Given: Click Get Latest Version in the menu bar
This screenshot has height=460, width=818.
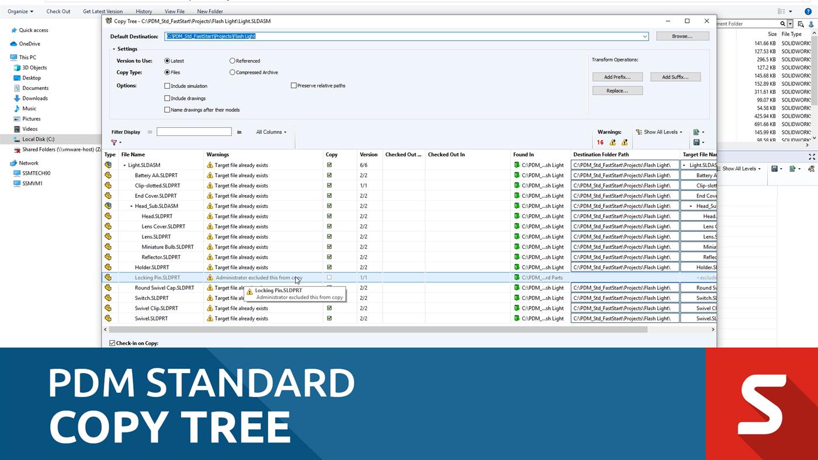Looking at the screenshot, I should click(103, 11).
